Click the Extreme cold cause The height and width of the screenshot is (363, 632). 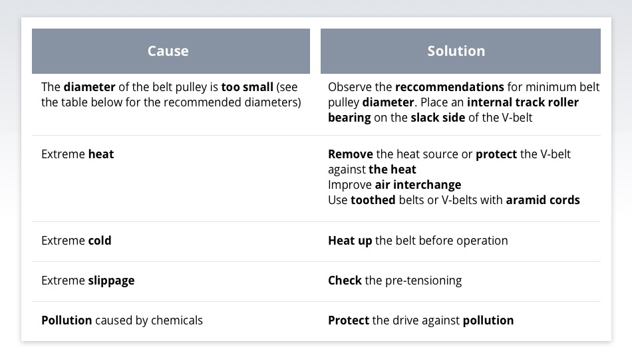(x=77, y=240)
